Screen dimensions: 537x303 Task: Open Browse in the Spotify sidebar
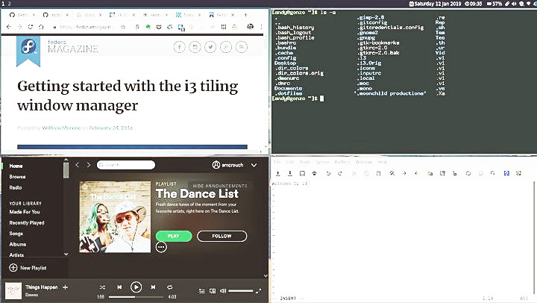(x=17, y=177)
